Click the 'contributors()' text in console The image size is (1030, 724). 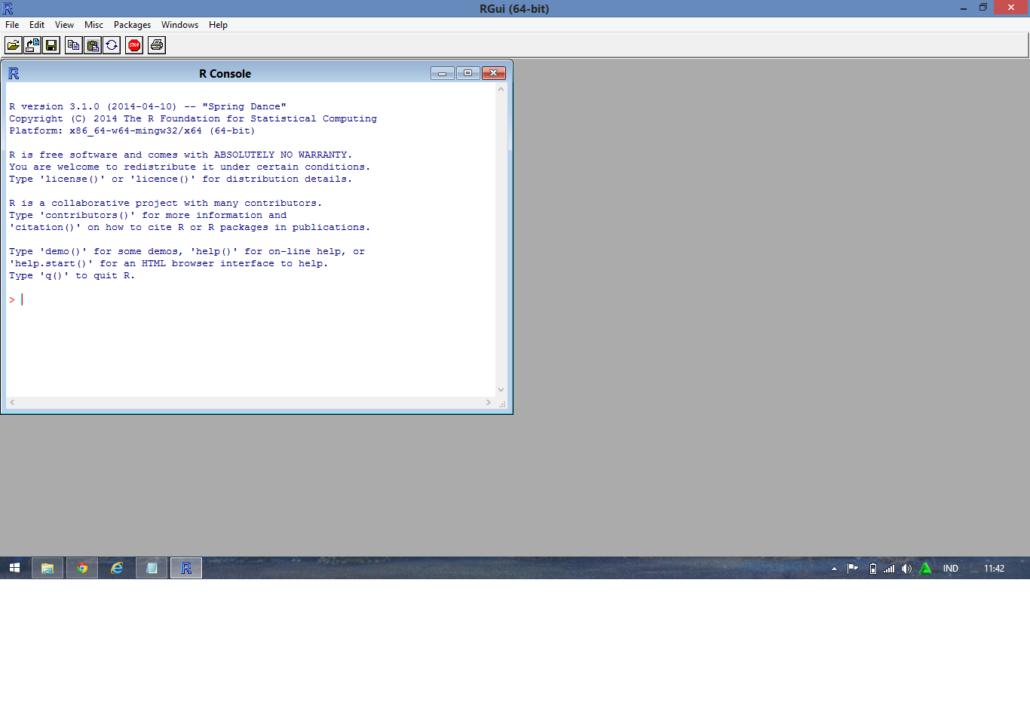(87, 215)
